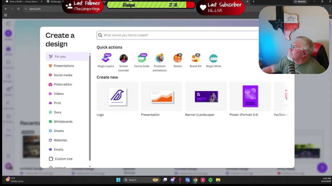This screenshot has width=332, height=186.
Task: Go back in the browser
Action: pos(6,9)
